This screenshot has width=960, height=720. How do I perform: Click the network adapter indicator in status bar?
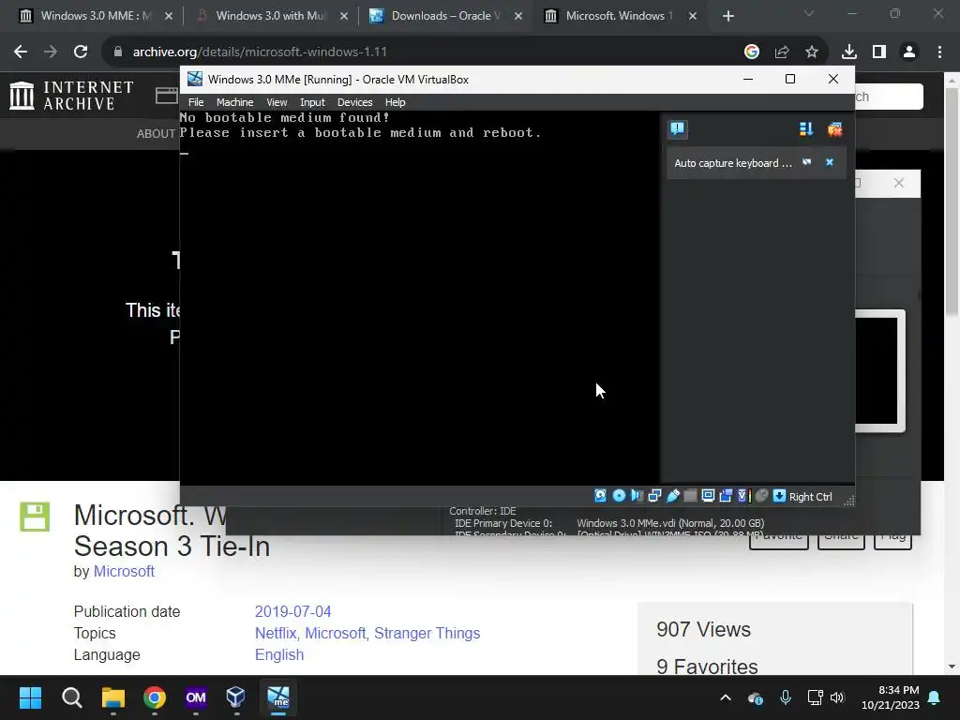(x=654, y=496)
